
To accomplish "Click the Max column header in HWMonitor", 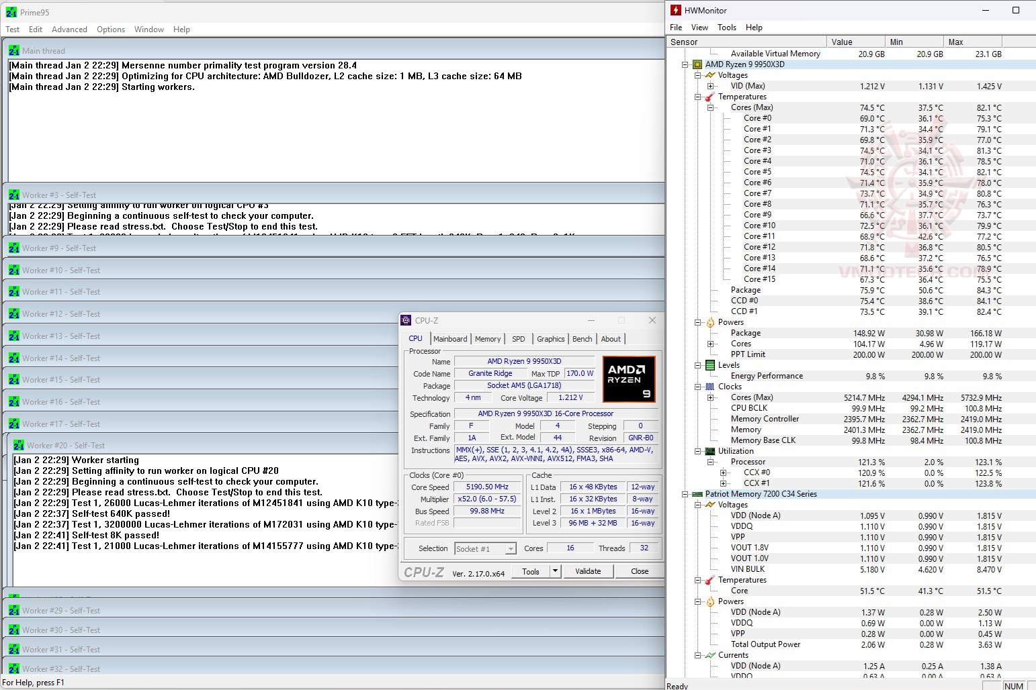I will point(974,42).
